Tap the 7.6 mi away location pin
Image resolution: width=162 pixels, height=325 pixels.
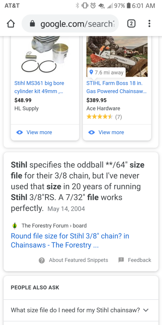tap(91, 72)
